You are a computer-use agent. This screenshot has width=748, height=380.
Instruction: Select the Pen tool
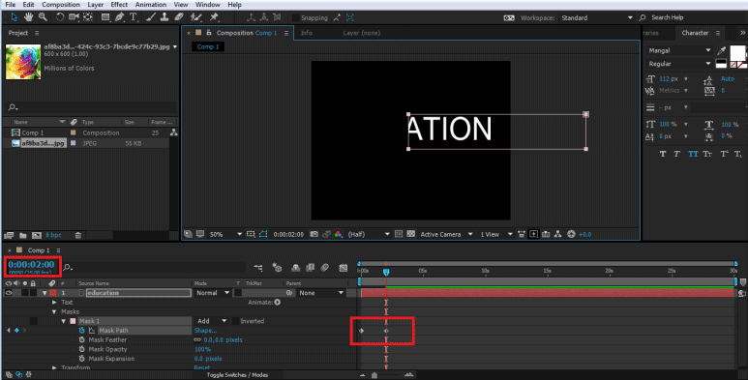tap(119, 17)
